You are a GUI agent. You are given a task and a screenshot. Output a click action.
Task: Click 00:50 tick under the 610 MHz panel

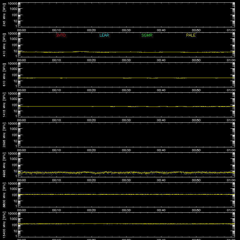[196, 90]
